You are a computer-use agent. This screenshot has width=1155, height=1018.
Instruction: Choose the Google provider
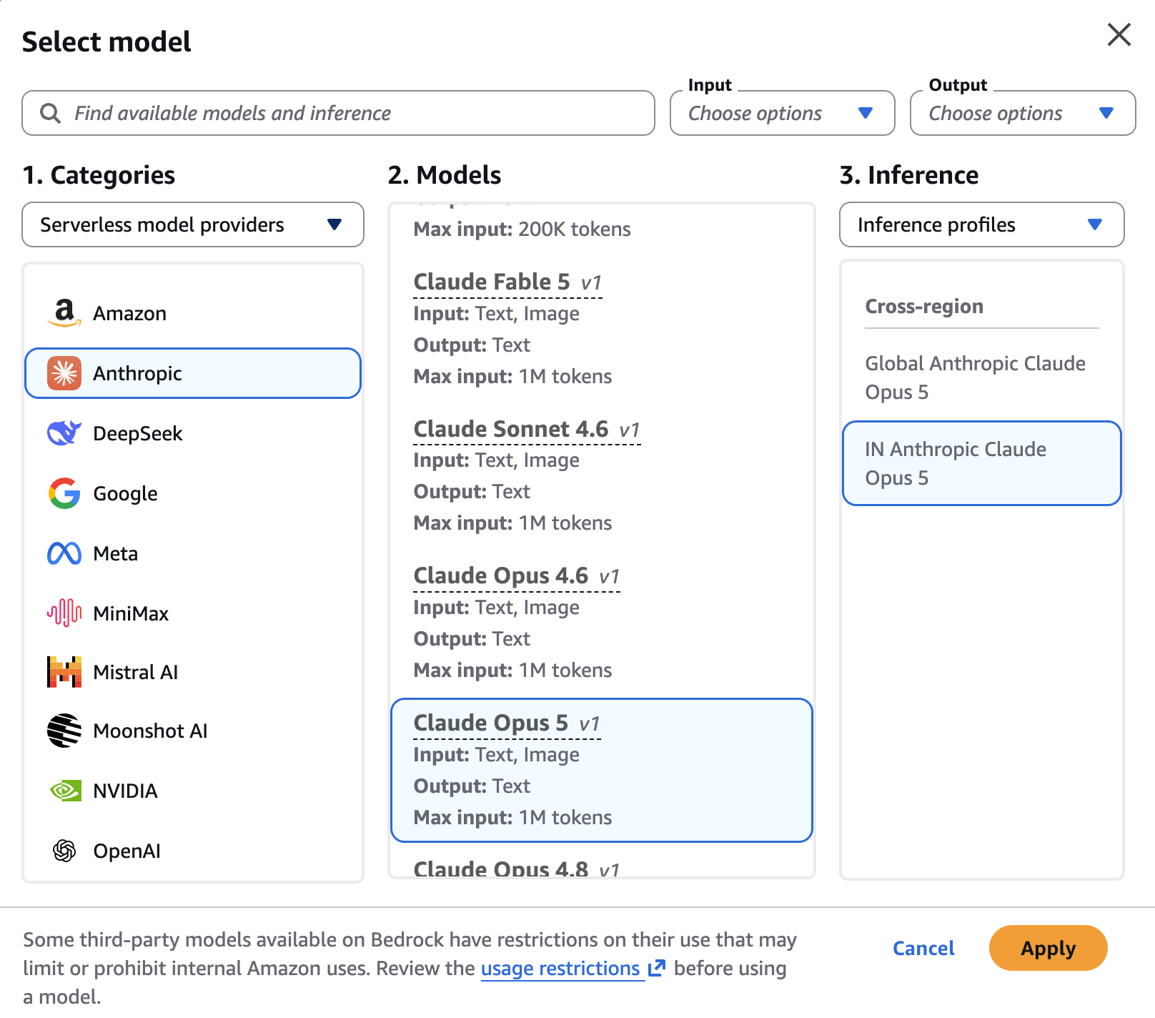tap(193, 493)
